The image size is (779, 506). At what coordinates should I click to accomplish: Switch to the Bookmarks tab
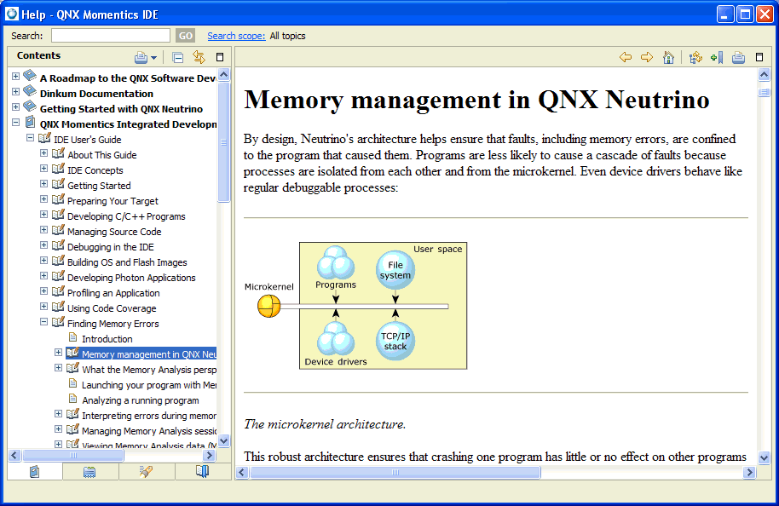(203, 471)
